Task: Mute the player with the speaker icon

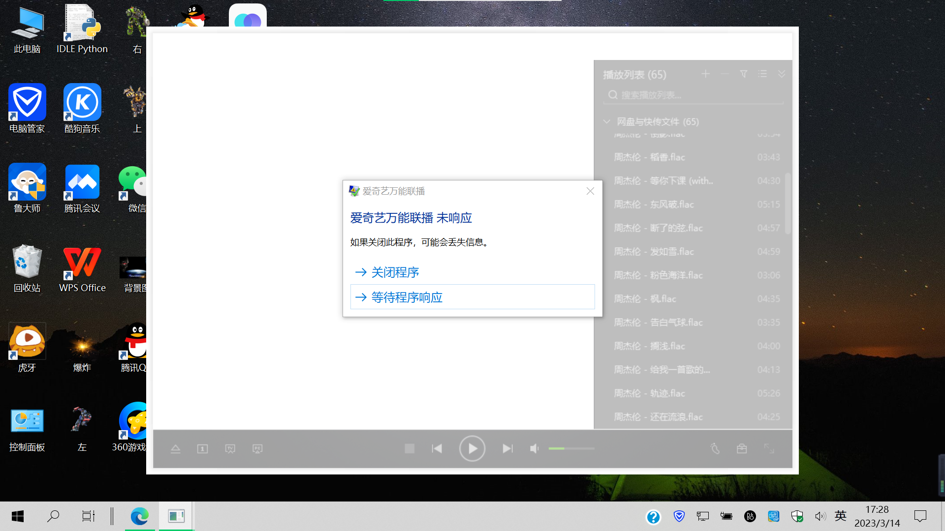Action: (535, 448)
